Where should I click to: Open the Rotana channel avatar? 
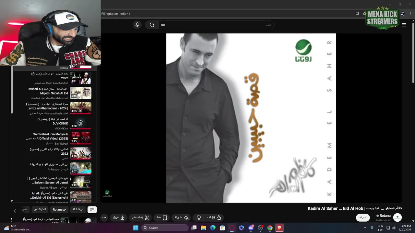[397, 217]
